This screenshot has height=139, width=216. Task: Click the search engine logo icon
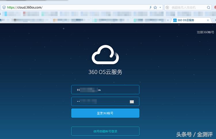pyautogui.click(x=167, y=7)
